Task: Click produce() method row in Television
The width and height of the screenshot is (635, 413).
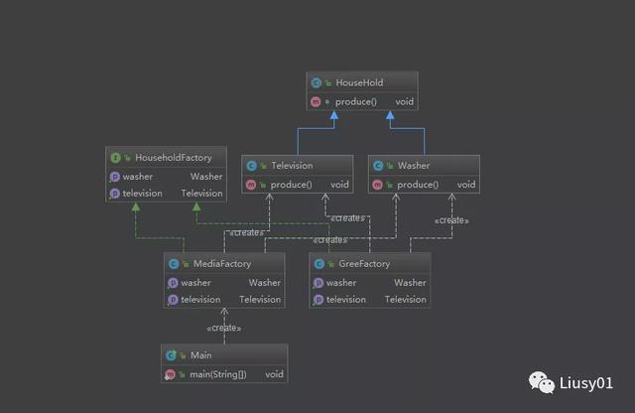Action: pyautogui.click(x=296, y=185)
